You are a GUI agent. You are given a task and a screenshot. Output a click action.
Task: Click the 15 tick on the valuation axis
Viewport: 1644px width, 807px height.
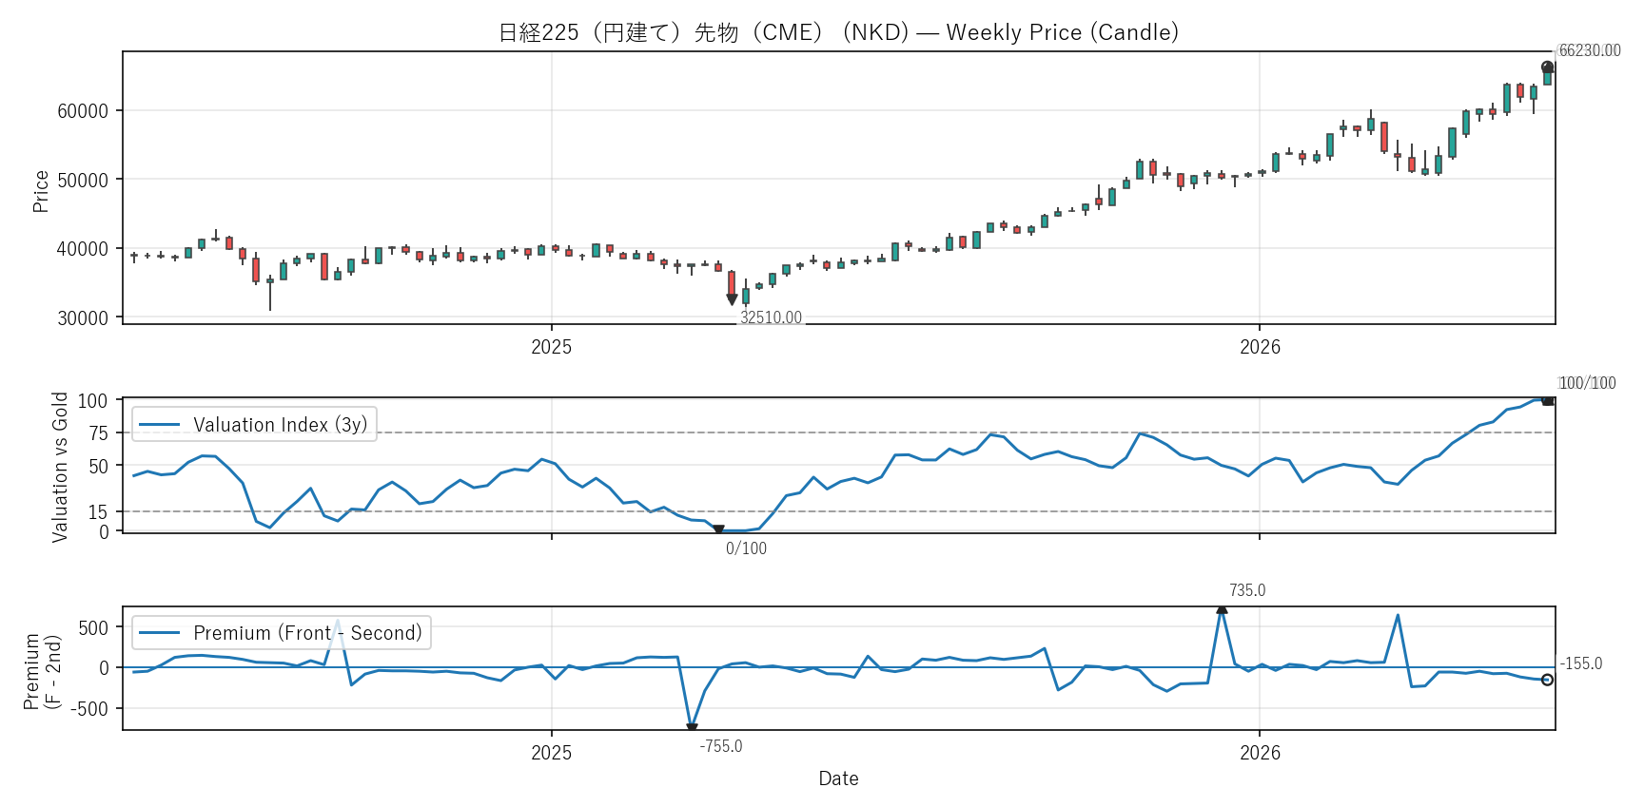(x=98, y=512)
